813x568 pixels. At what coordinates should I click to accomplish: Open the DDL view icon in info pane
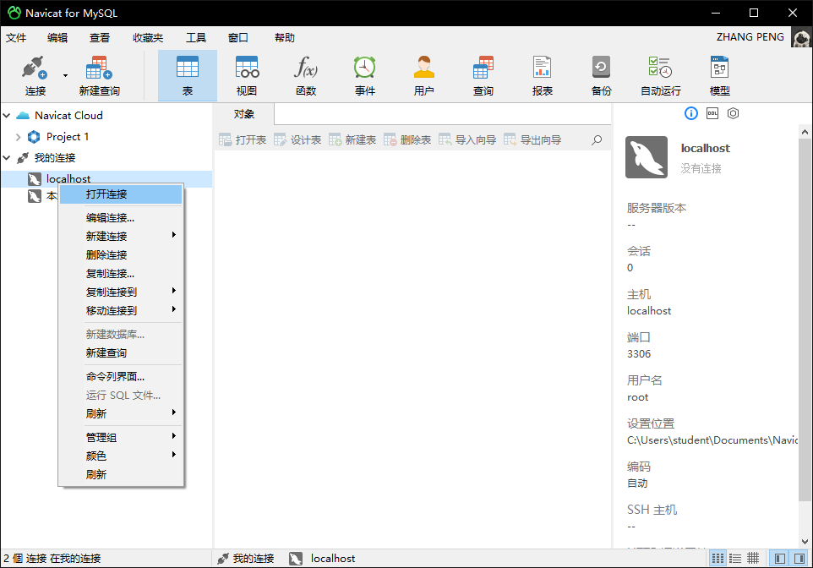click(711, 113)
